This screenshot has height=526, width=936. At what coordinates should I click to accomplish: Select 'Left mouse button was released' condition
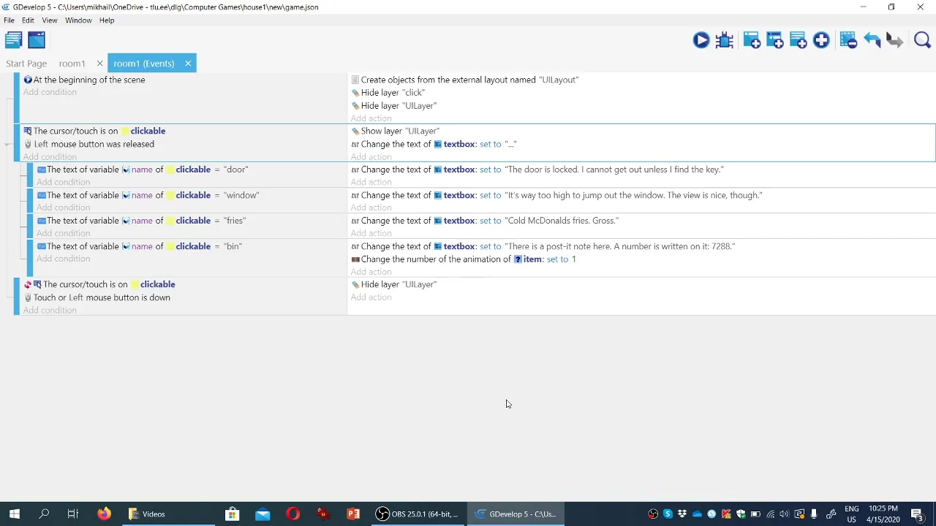click(x=88, y=144)
